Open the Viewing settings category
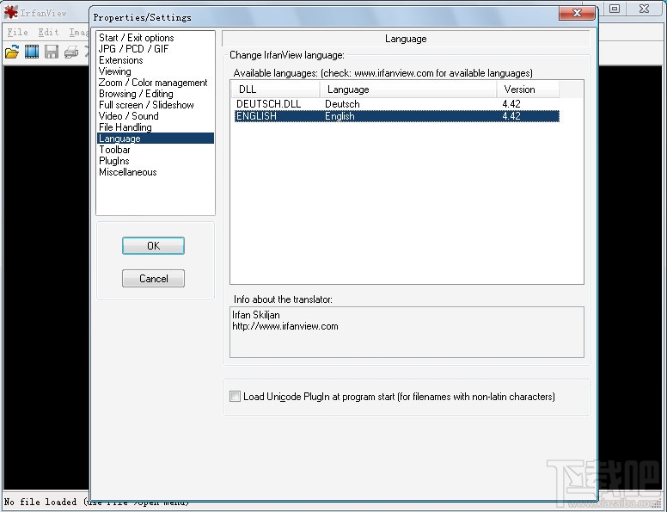This screenshot has width=667, height=512. (x=115, y=71)
